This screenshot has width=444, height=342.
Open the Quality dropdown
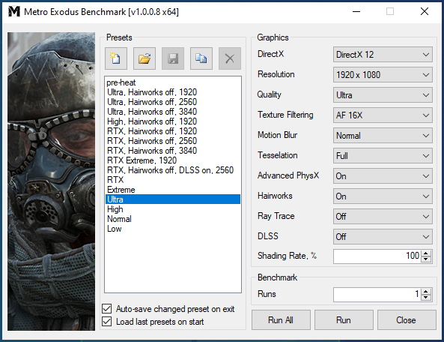pyautogui.click(x=383, y=95)
